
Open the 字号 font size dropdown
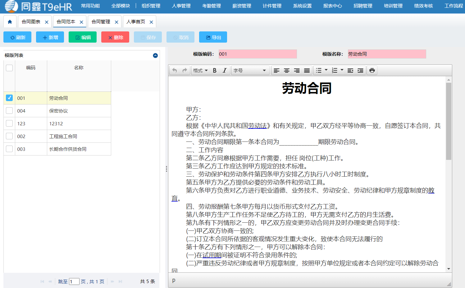tap(250, 70)
